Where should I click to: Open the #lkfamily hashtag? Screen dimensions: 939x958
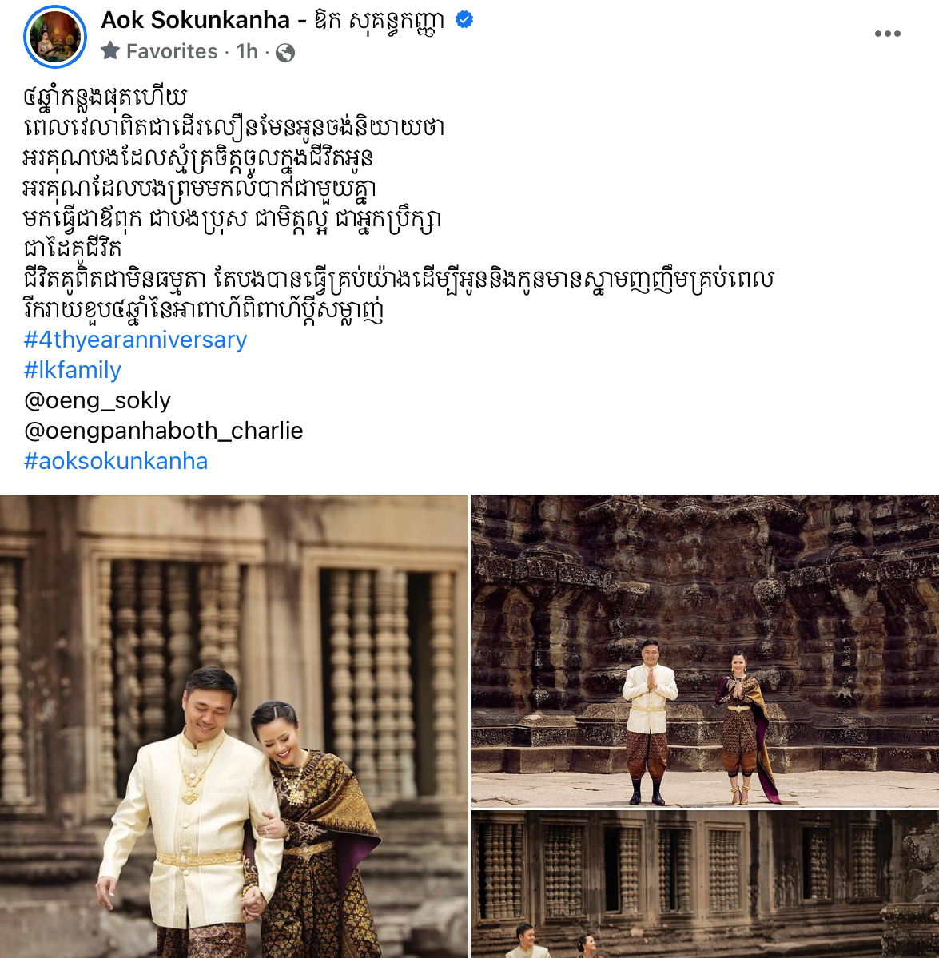coord(72,370)
